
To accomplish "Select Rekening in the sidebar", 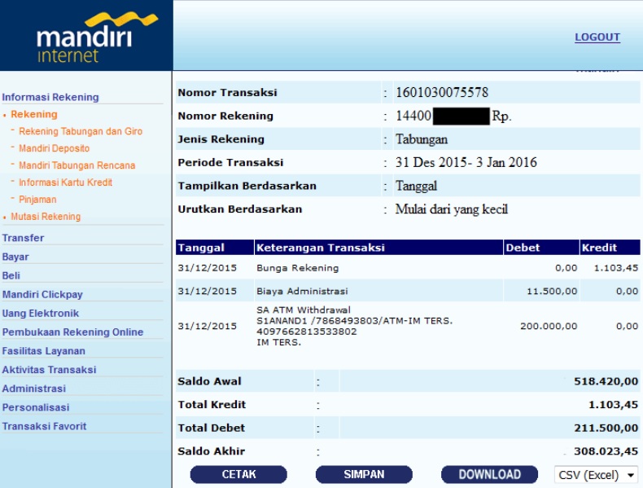I will pyautogui.click(x=34, y=115).
